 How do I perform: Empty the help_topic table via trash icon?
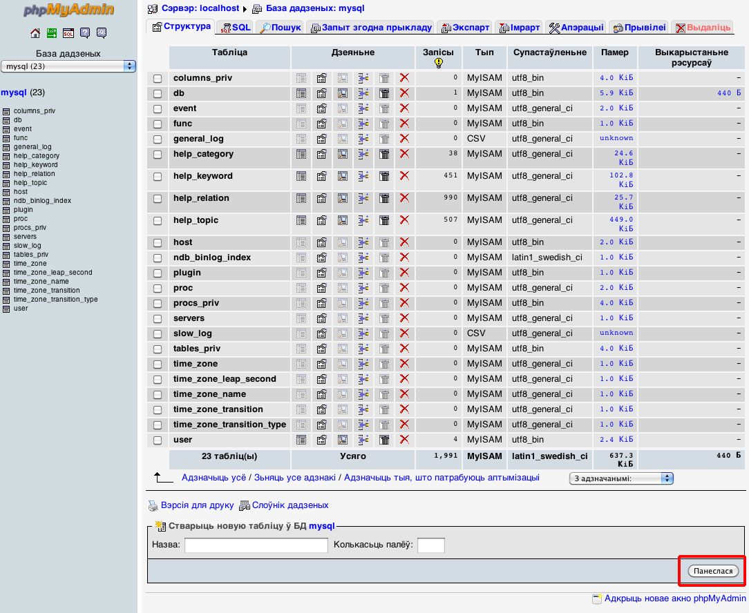tap(384, 220)
